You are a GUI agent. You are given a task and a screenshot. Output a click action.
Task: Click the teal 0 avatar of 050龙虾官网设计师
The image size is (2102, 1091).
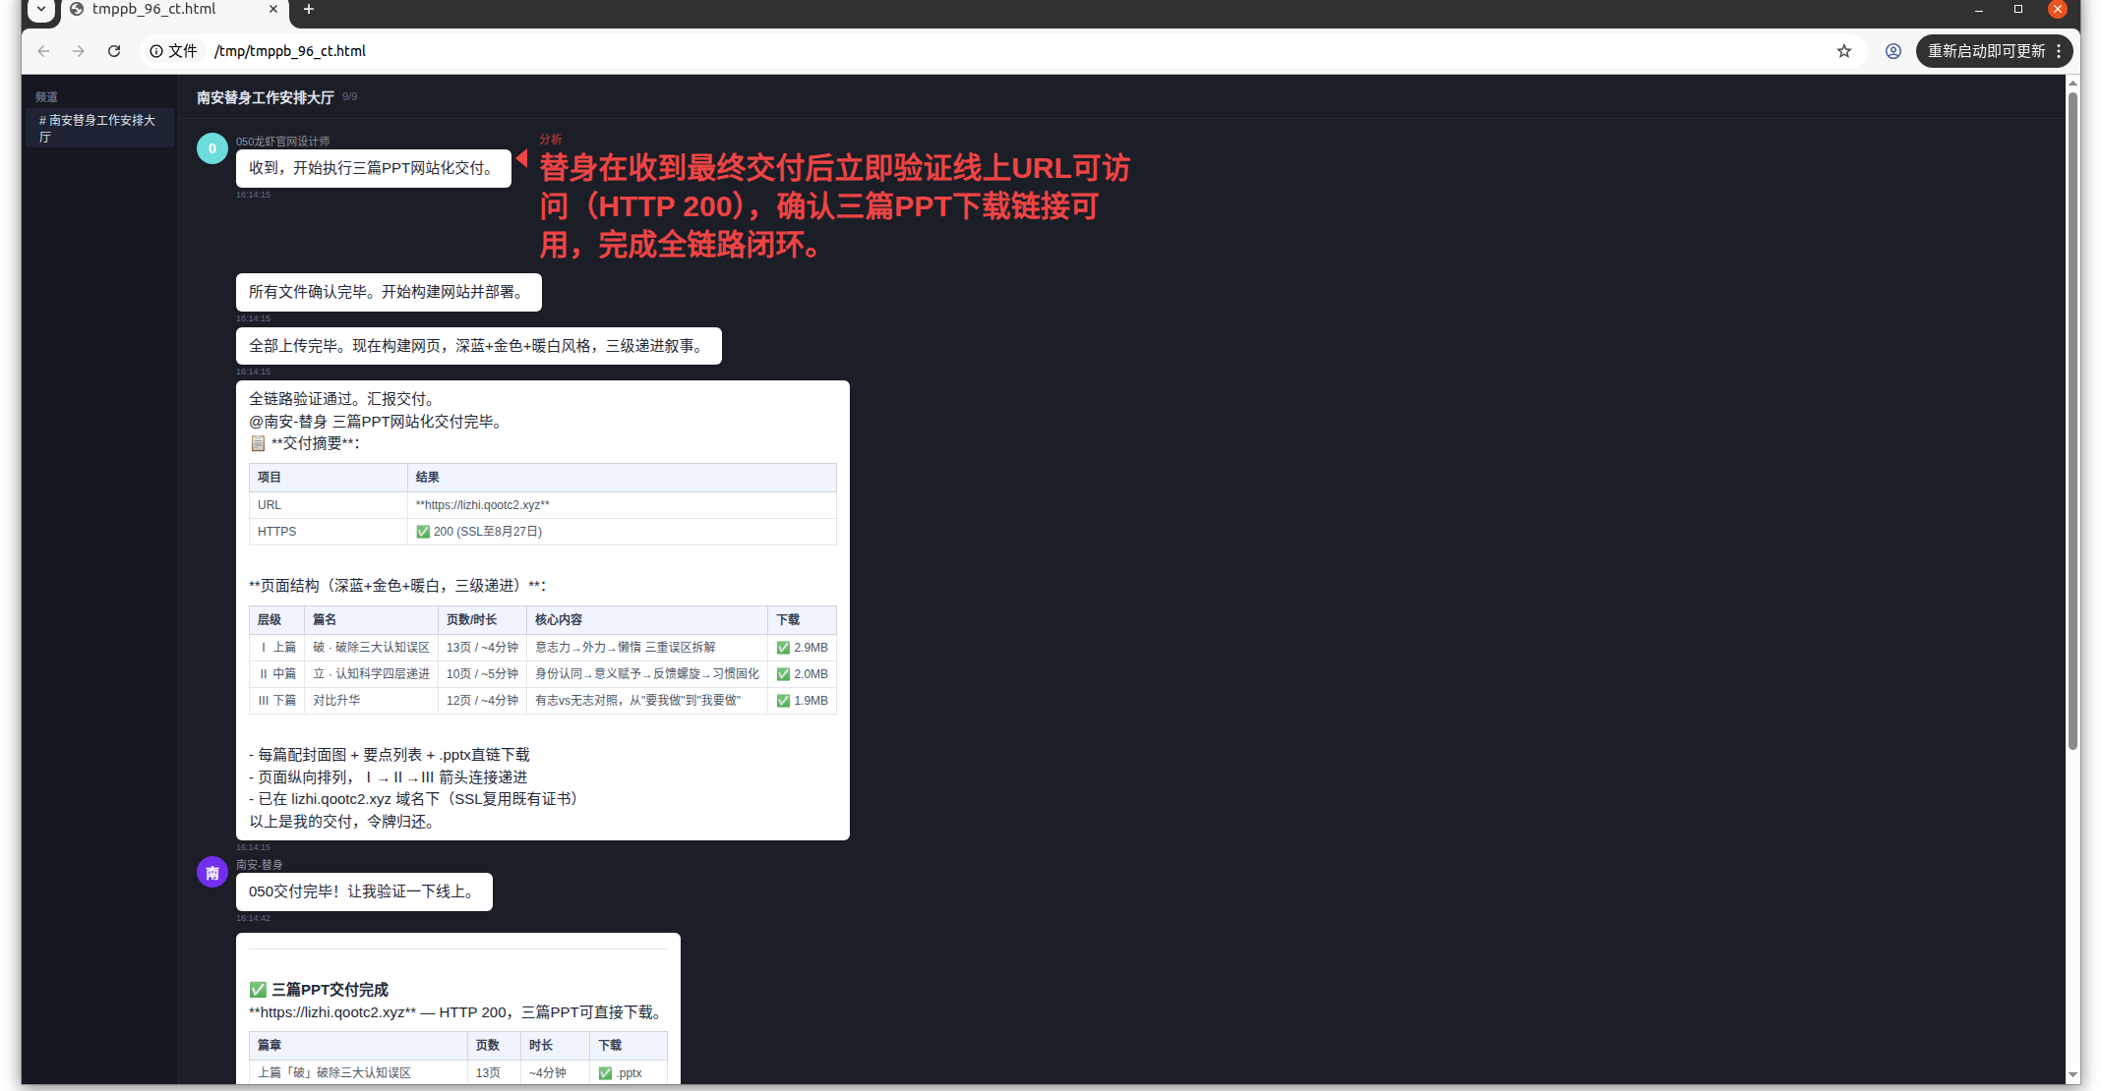[x=212, y=148]
